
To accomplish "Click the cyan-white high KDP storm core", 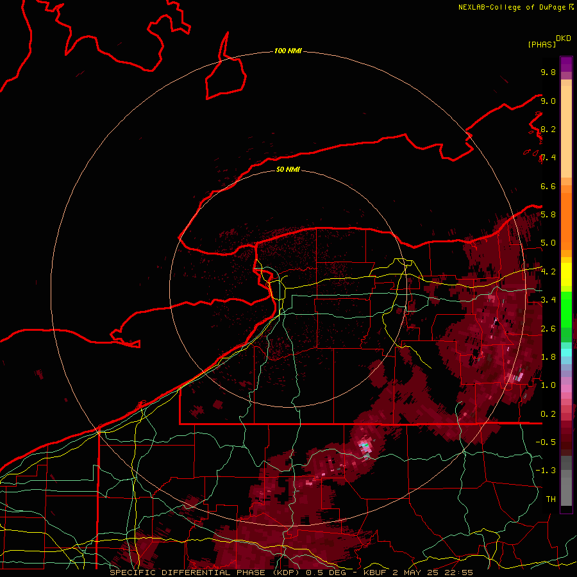I will 365,446.
